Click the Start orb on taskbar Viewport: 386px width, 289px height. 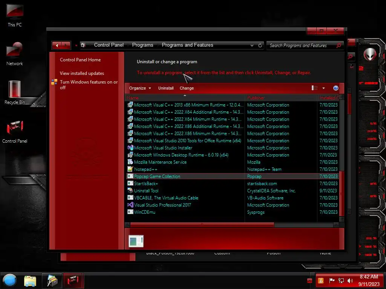[10, 280]
